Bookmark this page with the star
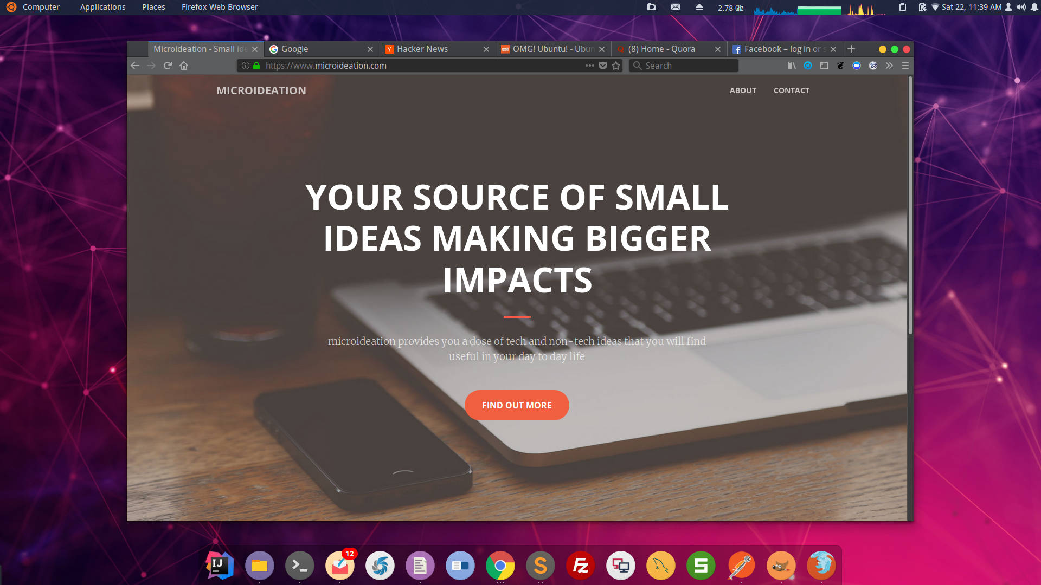Screen dimensions: 1041x585 [616, 66]
